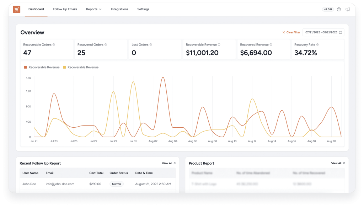Image resolution: width=364 pixels, height=207 pixels.
Task: Toggle the yellow Recoverable Revenue legend series
Action: click(81, 67)
